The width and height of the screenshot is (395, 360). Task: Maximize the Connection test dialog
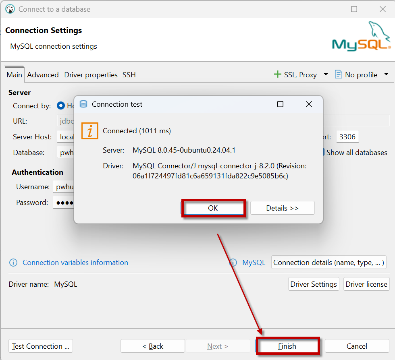[280, 104]
